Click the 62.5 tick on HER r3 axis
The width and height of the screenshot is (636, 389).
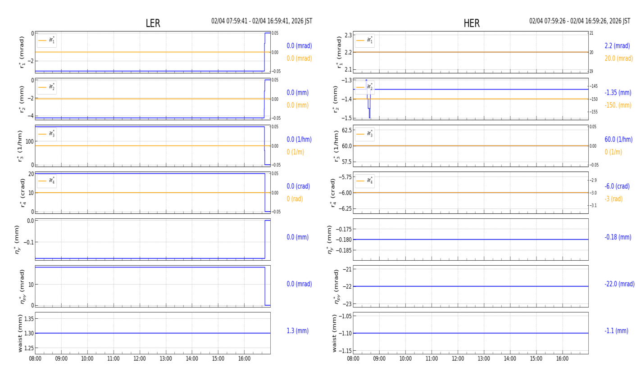point(347,131)
